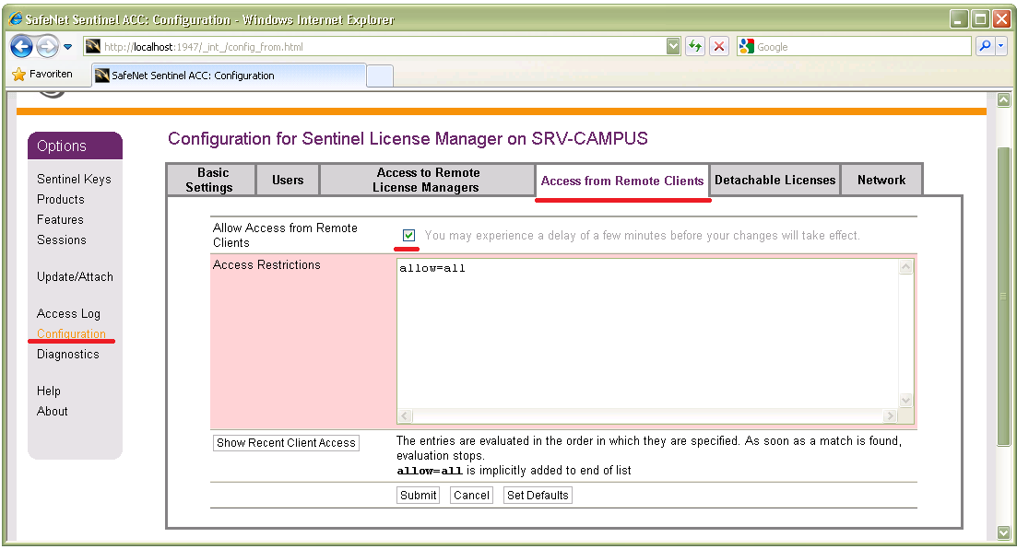Switch to the Detachable Licenses tab
This screenshot has width=1017, height=549.
(x=775, y=180)
